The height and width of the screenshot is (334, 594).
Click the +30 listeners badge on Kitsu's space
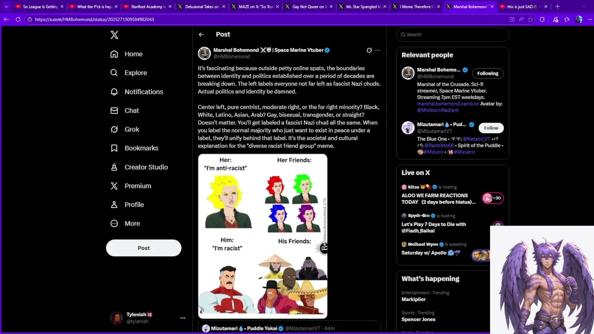[x=492, y=198]
